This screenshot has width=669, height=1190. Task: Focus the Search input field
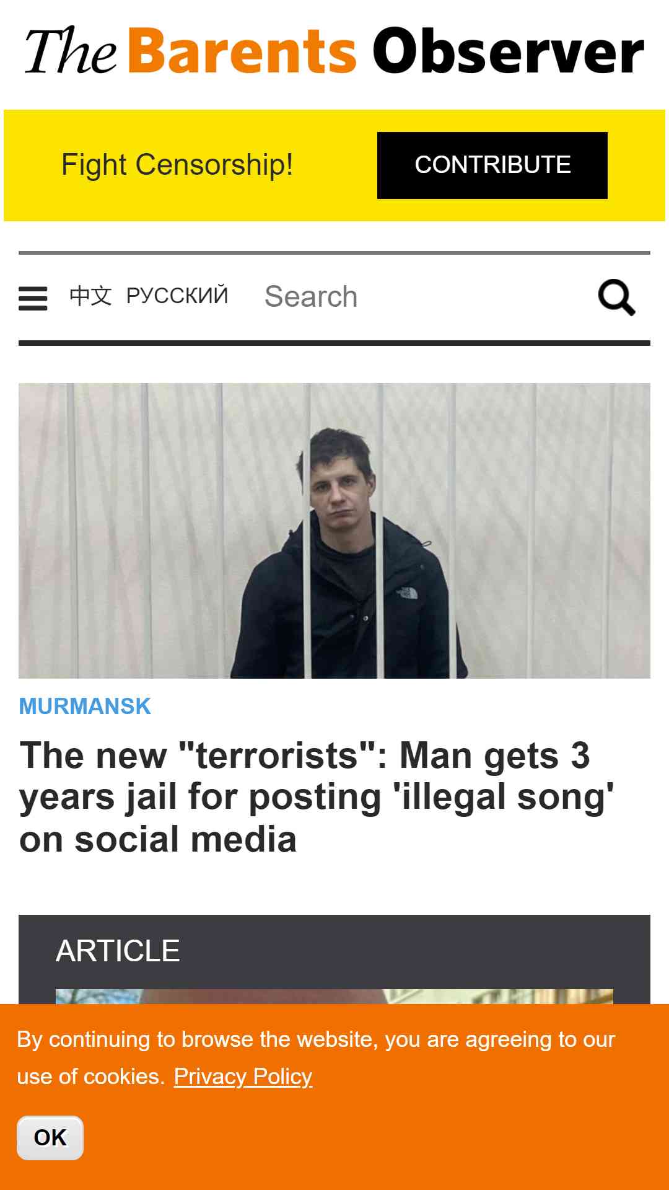421,297
